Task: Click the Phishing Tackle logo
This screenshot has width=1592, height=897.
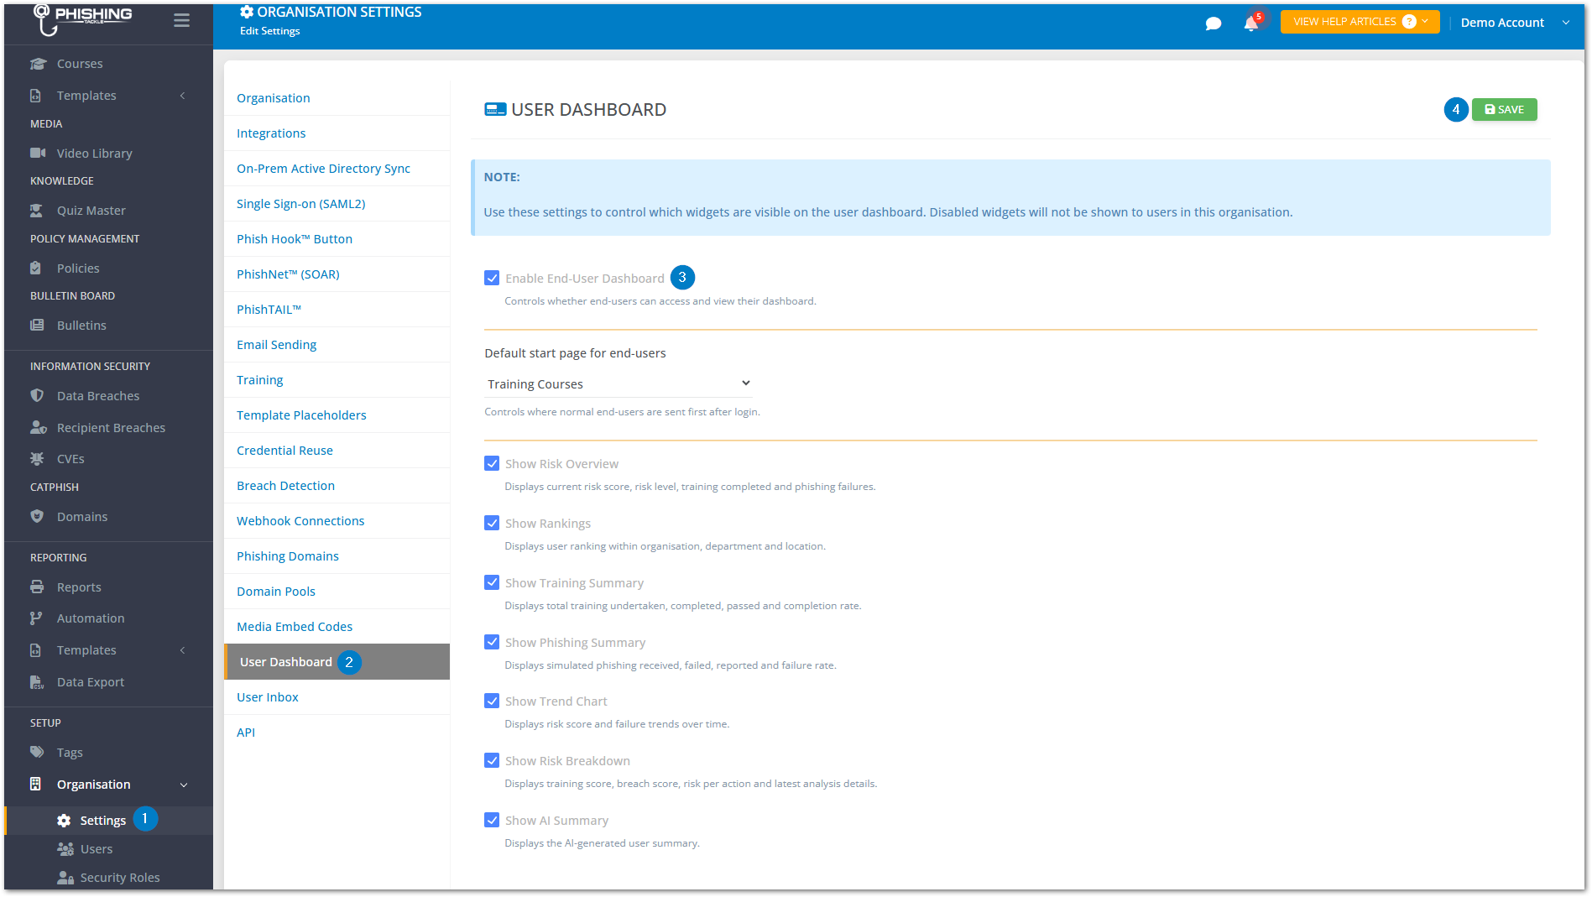Action: coord(82,18)
